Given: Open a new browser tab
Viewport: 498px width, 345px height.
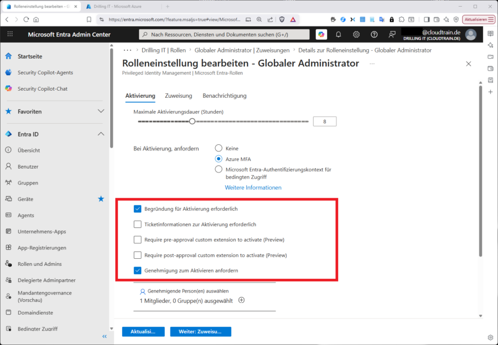Looking at the screenshot, I should pos(167,6).
